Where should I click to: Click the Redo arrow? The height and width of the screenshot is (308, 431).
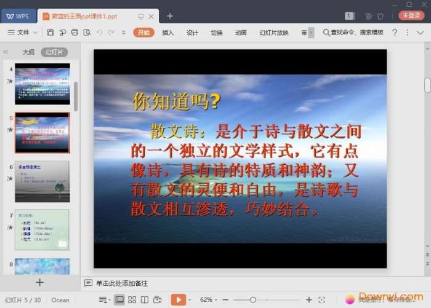pos(111,33)
